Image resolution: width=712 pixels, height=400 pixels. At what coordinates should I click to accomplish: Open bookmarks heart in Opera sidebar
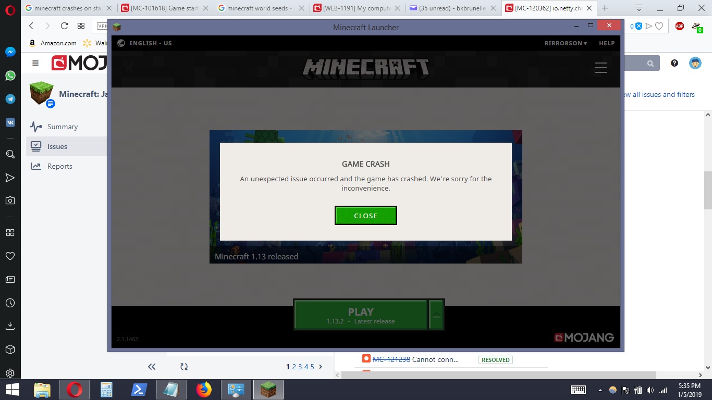10,256
